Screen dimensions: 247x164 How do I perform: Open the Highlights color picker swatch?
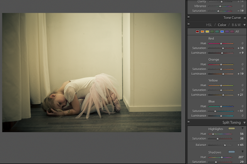[x=232, y=129]
